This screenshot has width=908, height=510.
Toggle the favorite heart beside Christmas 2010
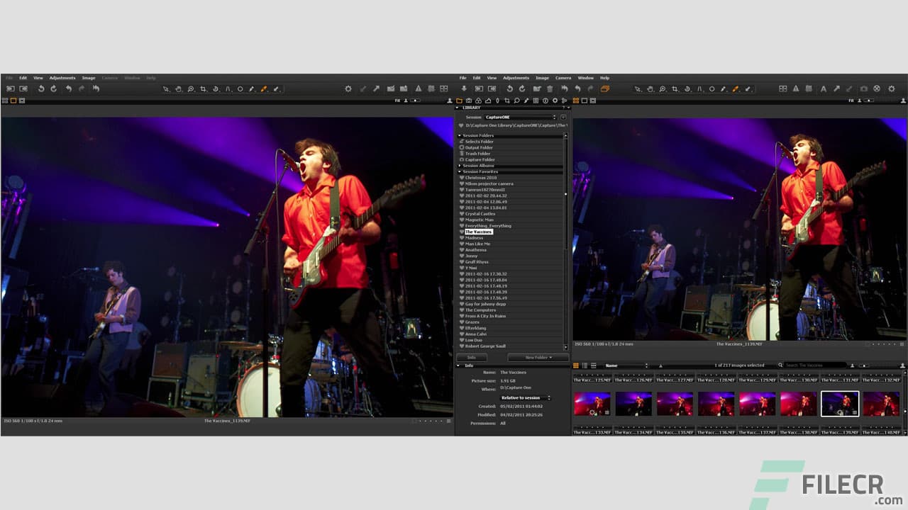coord(461,177)
